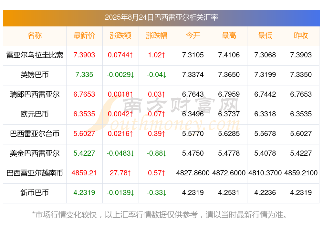Click the title 2025年8月24日巴西雷亚尔相关汇率

click(x=161, y=17)
